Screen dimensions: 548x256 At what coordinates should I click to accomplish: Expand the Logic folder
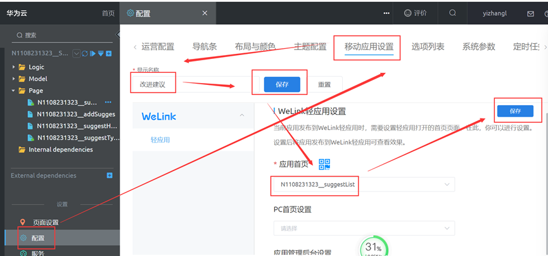pyautogui.click(x=14, y=67)
